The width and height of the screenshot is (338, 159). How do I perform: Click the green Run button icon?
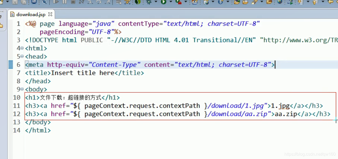tap(163, 2)
